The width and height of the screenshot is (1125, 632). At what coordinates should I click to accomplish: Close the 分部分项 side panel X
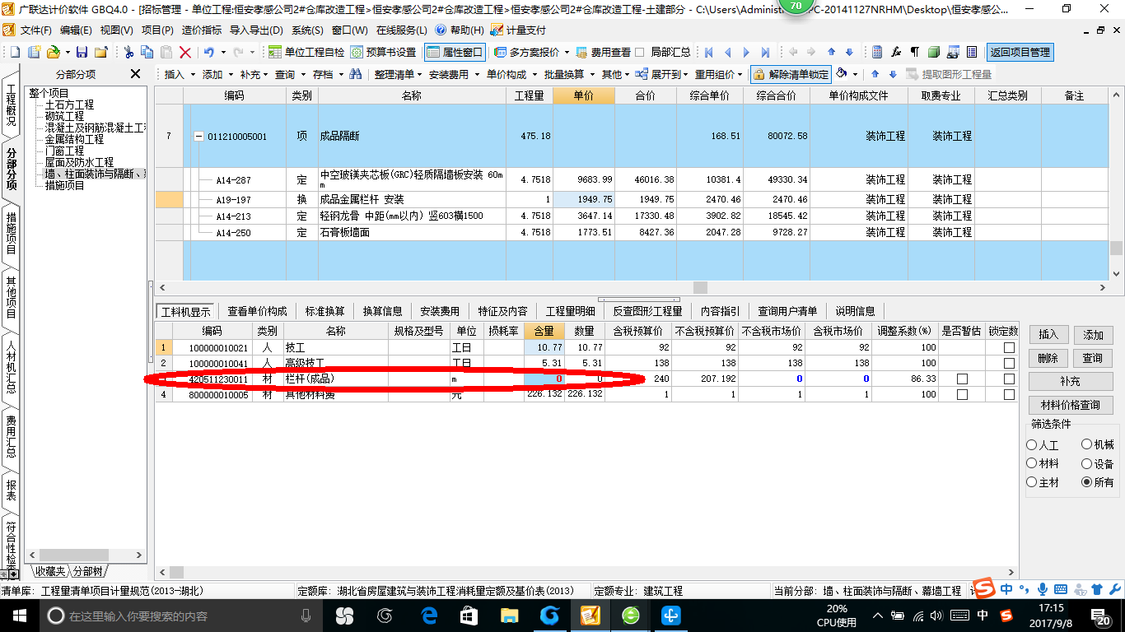coord(136,74)
